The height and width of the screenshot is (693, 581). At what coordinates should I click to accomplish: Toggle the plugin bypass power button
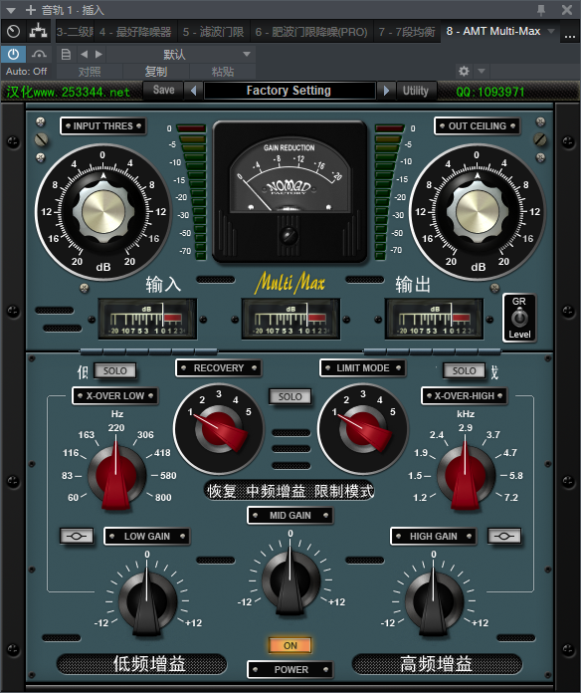point(13,55)
